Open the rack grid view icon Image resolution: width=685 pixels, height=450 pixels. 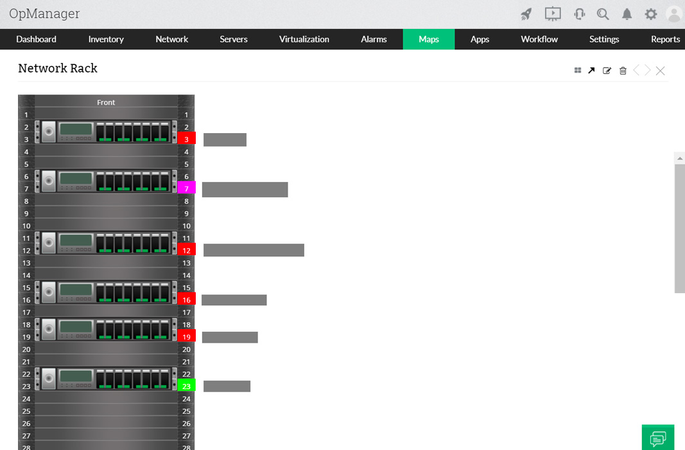(x=577, y=70)
